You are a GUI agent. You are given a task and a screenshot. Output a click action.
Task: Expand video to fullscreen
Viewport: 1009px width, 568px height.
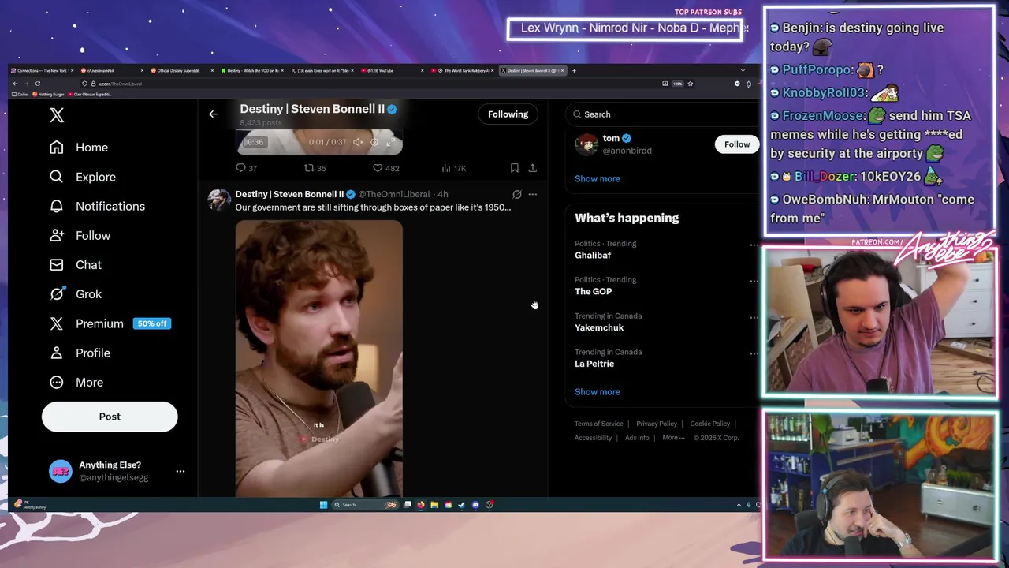391,142
